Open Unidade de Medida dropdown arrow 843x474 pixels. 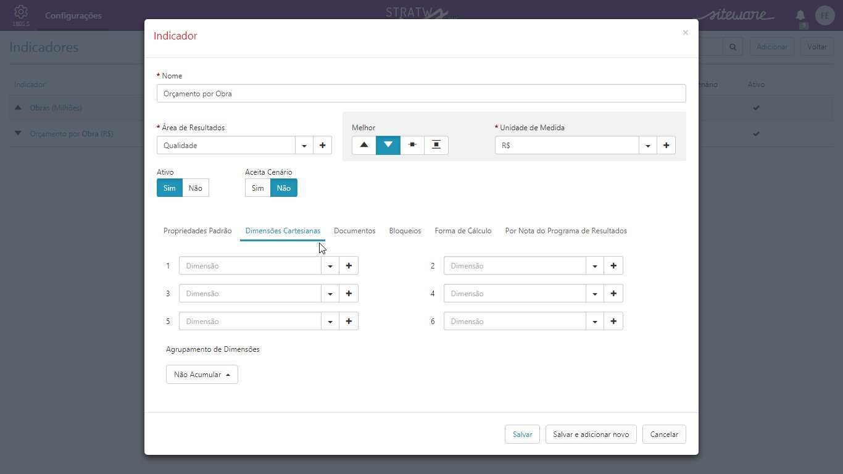click(x=647, y=146)
